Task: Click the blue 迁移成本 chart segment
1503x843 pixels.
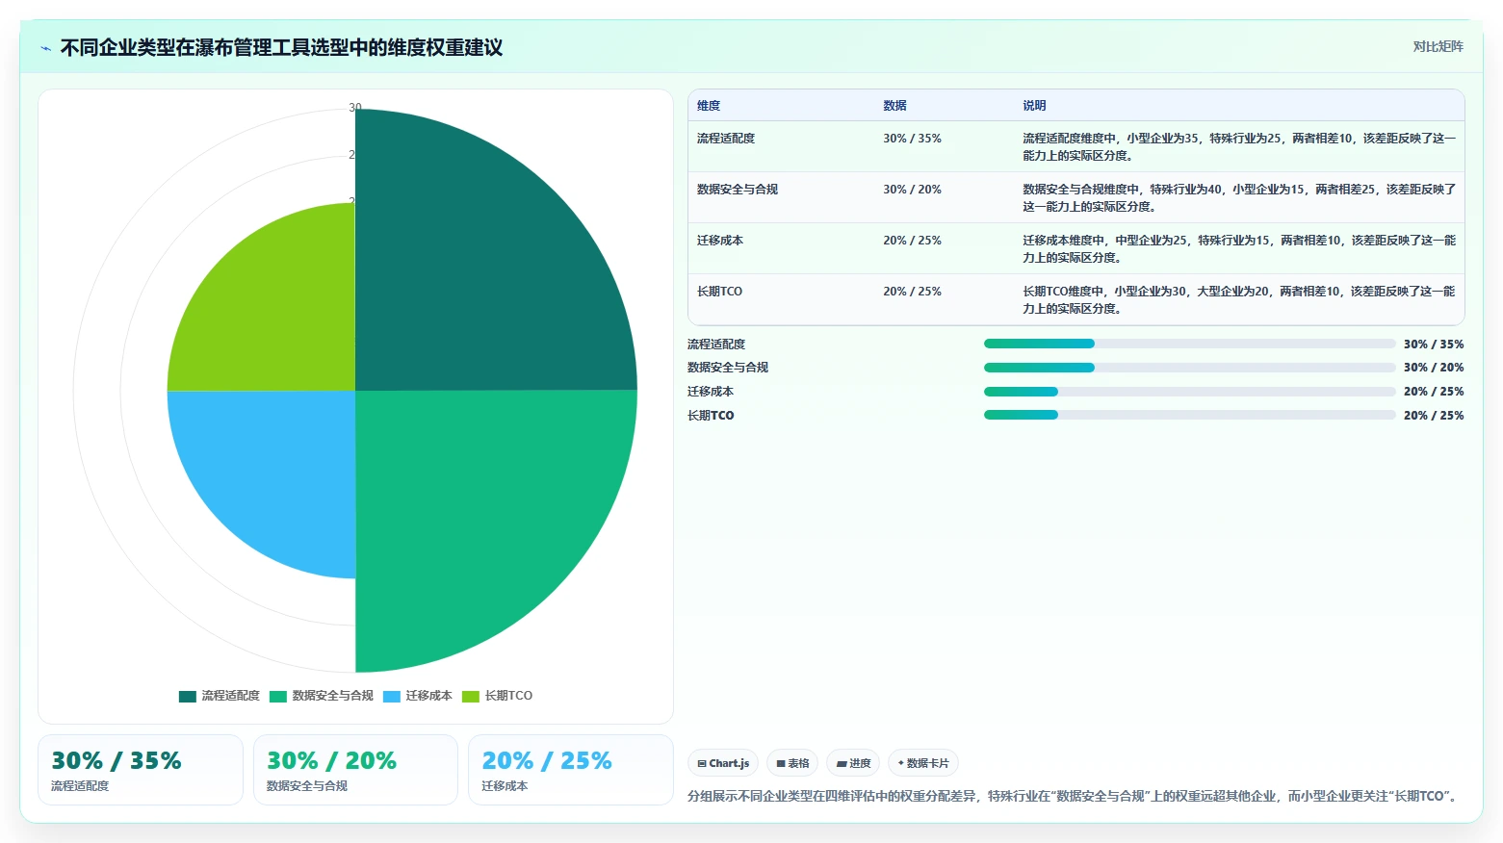Action: click(274, 472)
